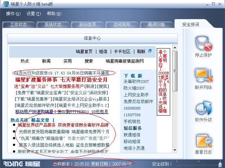
Task: Click the 刷新 refresh link
Action: 141,52
